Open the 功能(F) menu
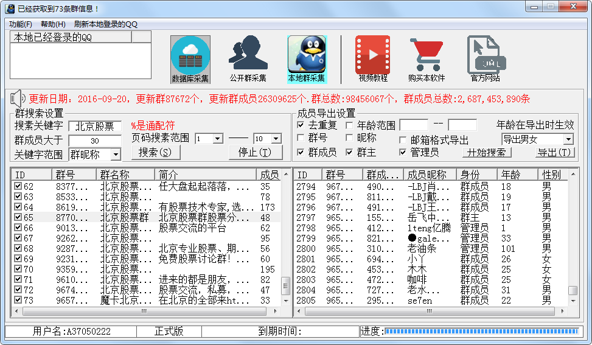The image size is (592, 345). 21,24
